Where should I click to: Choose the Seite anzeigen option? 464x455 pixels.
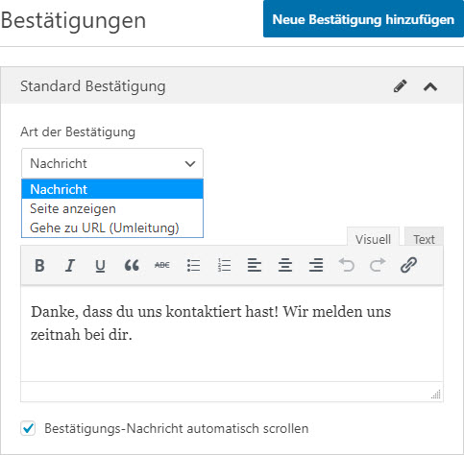point(112,208)
